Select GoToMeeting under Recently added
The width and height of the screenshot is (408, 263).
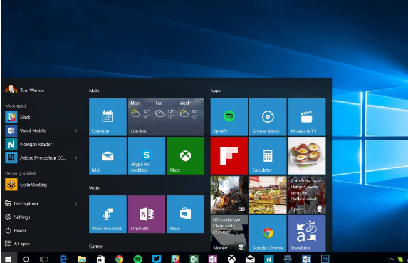31,185
